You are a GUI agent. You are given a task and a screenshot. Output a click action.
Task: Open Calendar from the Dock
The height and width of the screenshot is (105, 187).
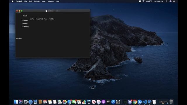tap(45, 102)
